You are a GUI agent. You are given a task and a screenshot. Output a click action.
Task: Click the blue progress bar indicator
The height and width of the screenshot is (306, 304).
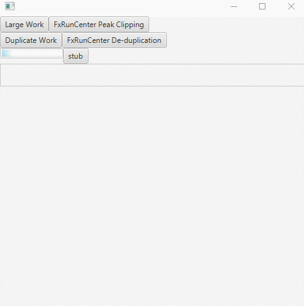pyautogui.click(x=7, y=54)
